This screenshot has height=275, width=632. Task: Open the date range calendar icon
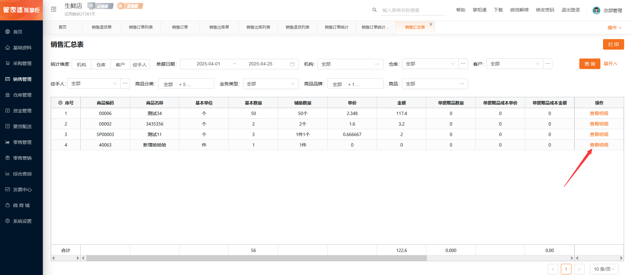click(292, 64)
